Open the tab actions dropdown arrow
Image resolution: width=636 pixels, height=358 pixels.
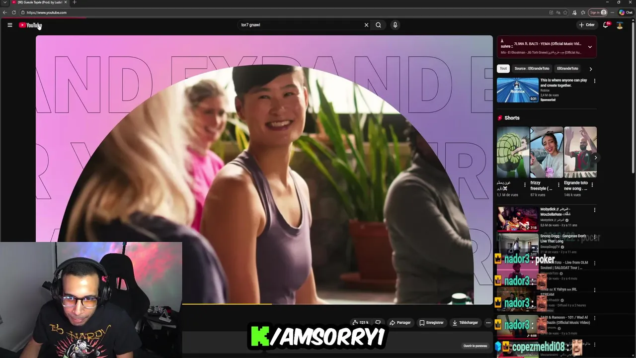(4, 2)
